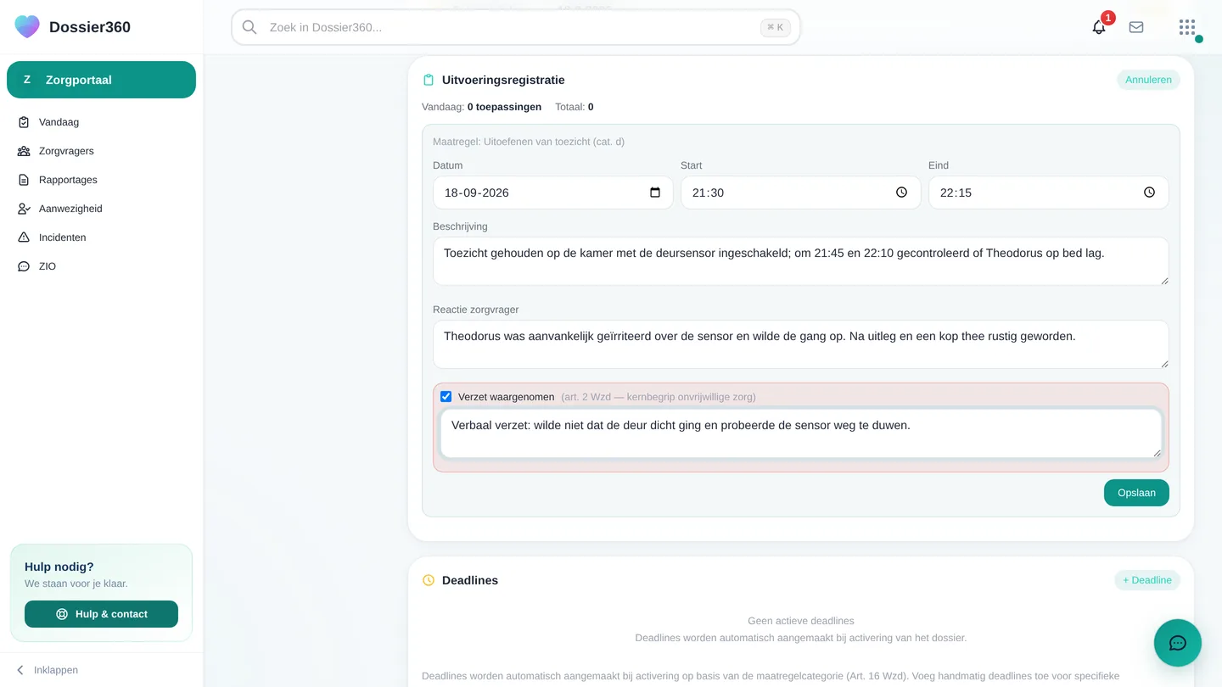Viewport: 1222px width, 687px height.
Task: Click the ⌘K shortcut badge
Action: 776,27
